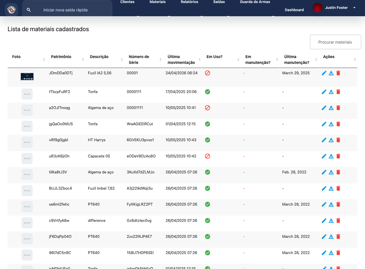
Task: Delete the 96l7dC5n9C material
Action: pos(338,253)
